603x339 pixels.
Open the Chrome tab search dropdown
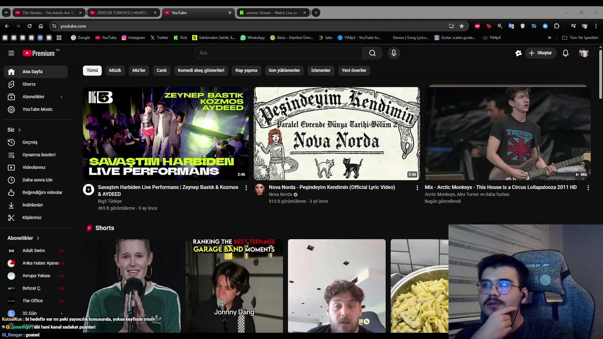tap(6, 13)
